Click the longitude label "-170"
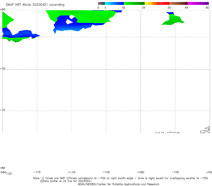Screen dimensions: 212x186 pyautogui.click(x=72, y=172)
